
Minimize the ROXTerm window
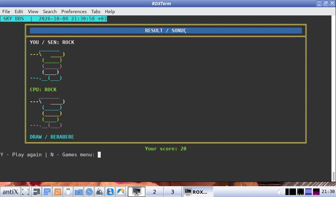click(319, 3)
